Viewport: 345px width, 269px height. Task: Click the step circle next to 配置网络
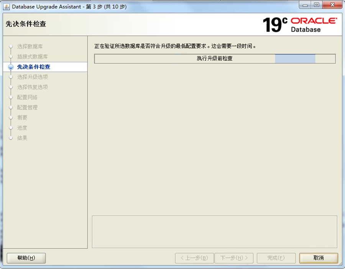click(x=11, y=97)
